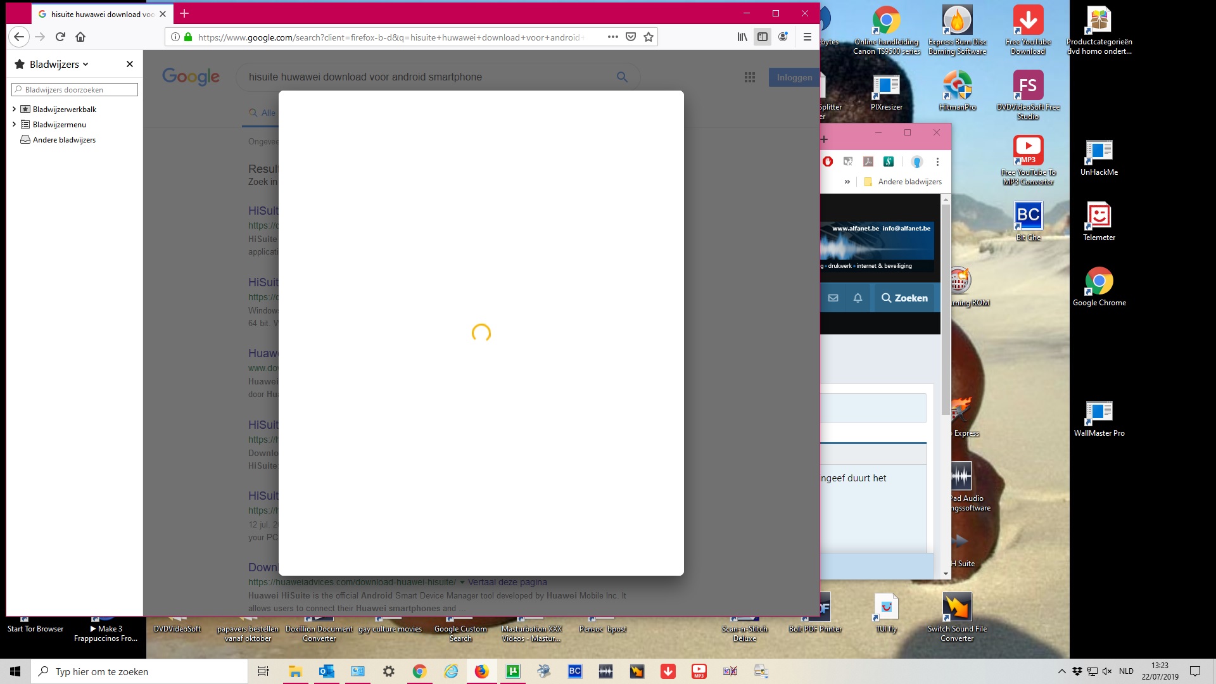Bookmark this page with the star icon
The height and width of the screenshot is (684, 1216).
648,37
